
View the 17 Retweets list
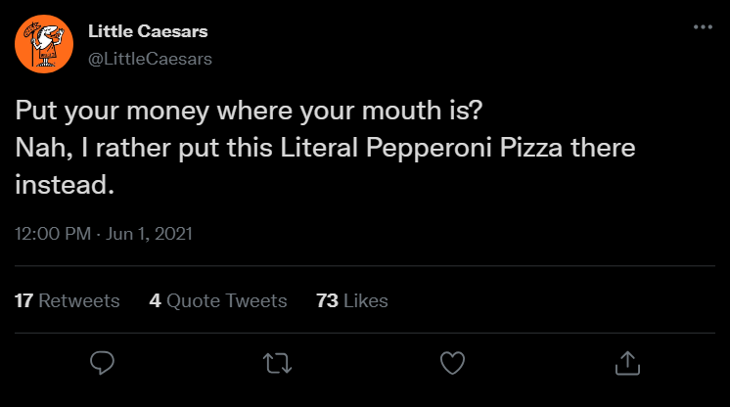coord(68,300)
